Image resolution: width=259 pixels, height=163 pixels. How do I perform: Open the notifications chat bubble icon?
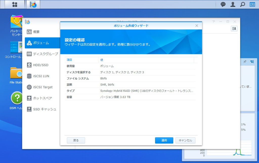(223, 5)
